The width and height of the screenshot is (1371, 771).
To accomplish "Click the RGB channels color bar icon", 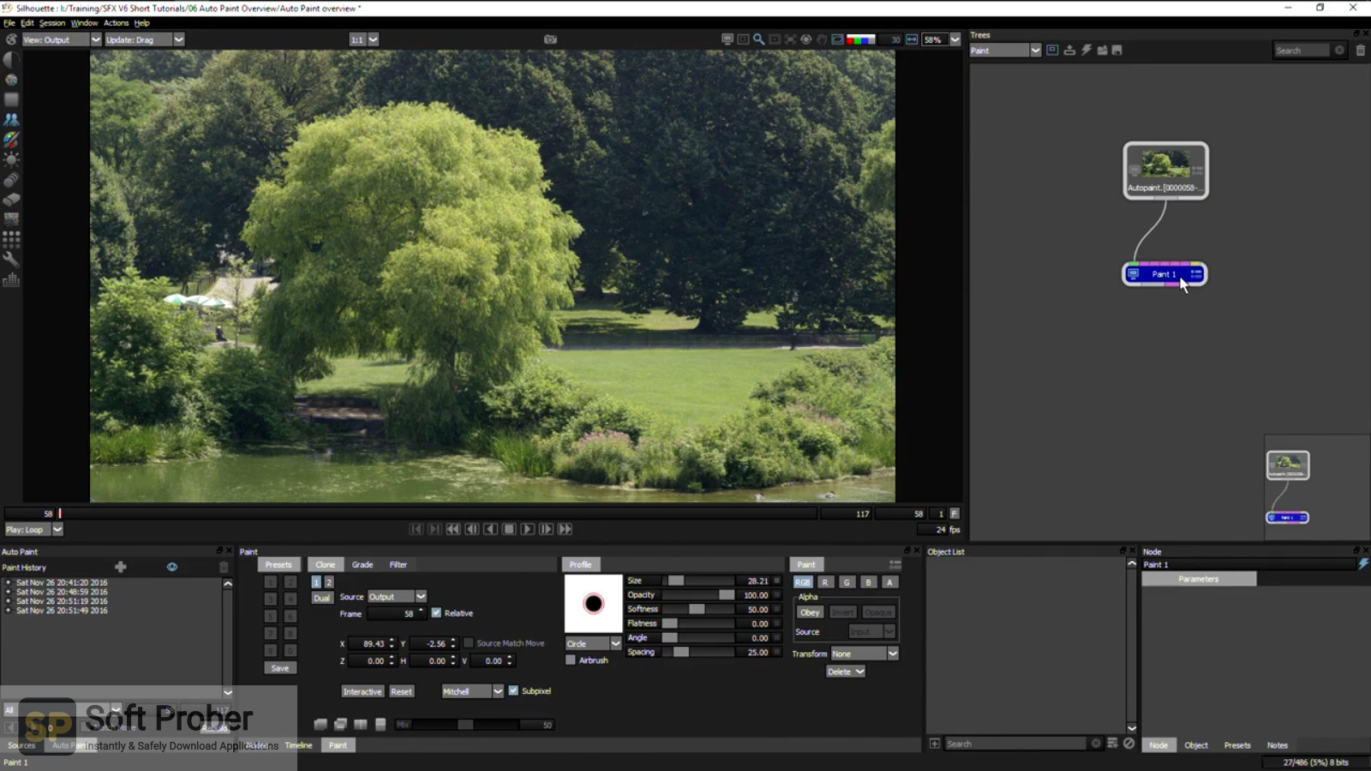I will pyautogui.click(x=860, y=39).
